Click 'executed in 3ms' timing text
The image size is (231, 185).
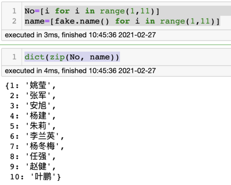[x=80, y=35]
